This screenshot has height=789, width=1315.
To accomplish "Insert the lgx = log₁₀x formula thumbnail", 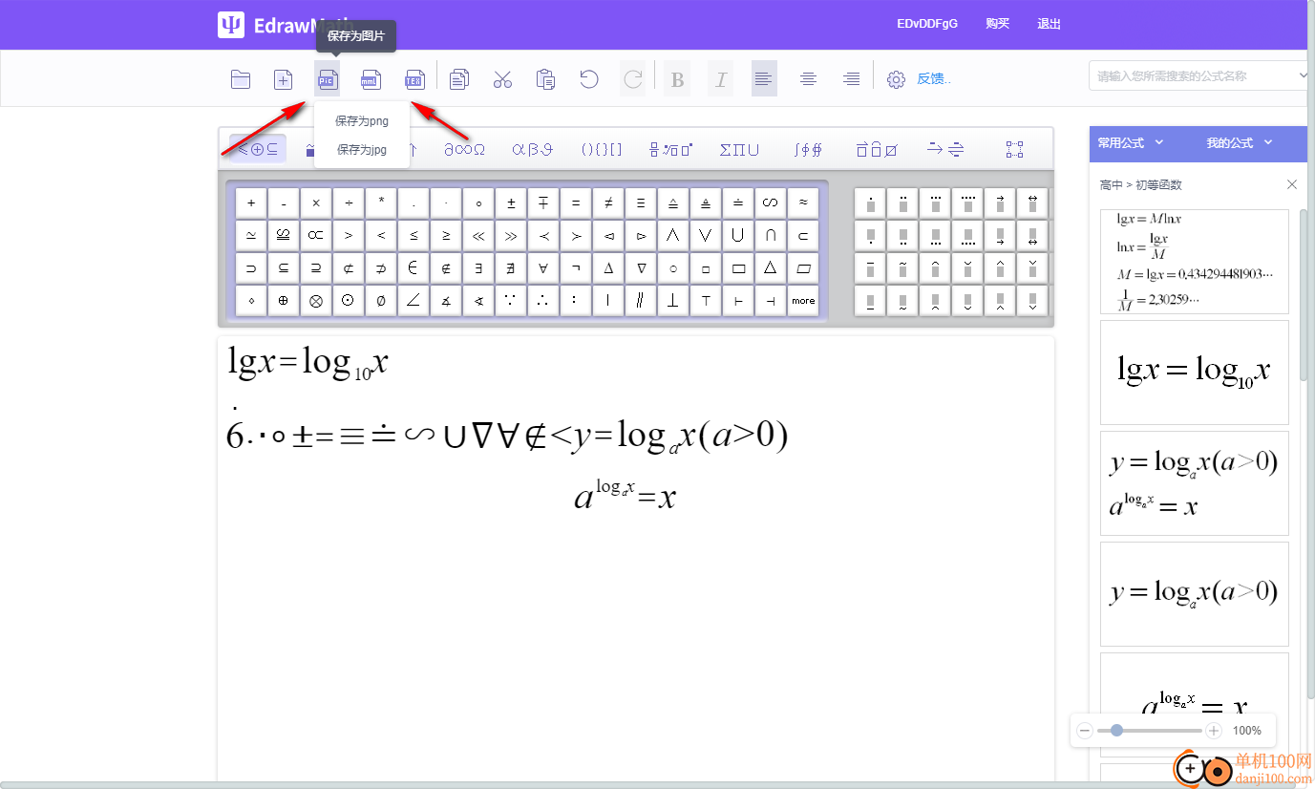I will (1195, 373).
